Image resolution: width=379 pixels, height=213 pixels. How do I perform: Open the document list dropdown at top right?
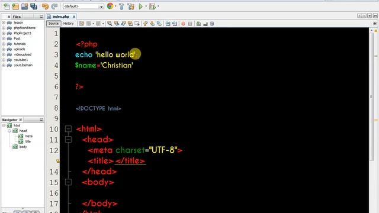tap(370, 16)
